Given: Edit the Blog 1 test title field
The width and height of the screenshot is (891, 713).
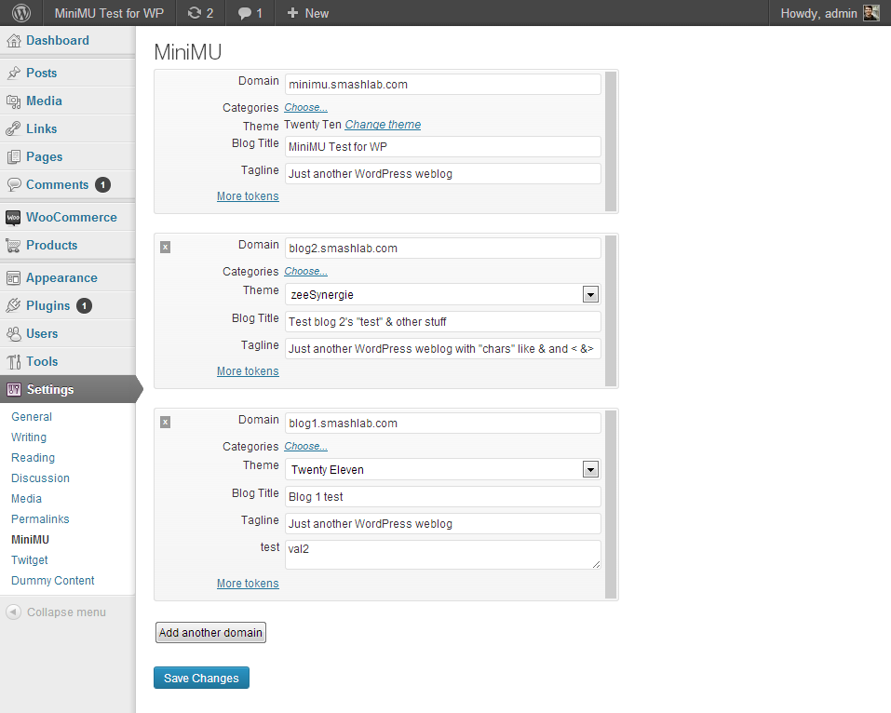Looking at the screenshot, I should 442,496.
